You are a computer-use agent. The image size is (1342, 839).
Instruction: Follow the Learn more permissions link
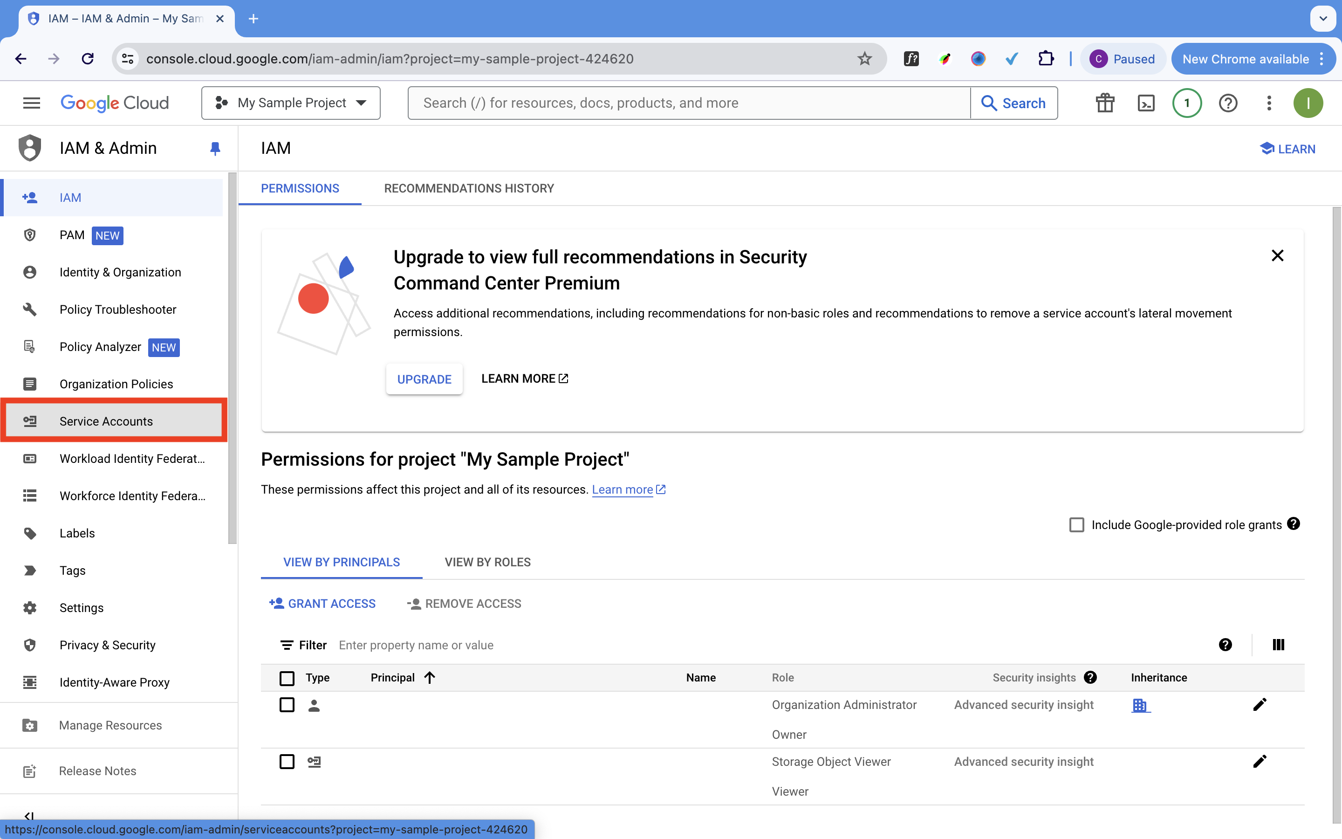[628, 490]
